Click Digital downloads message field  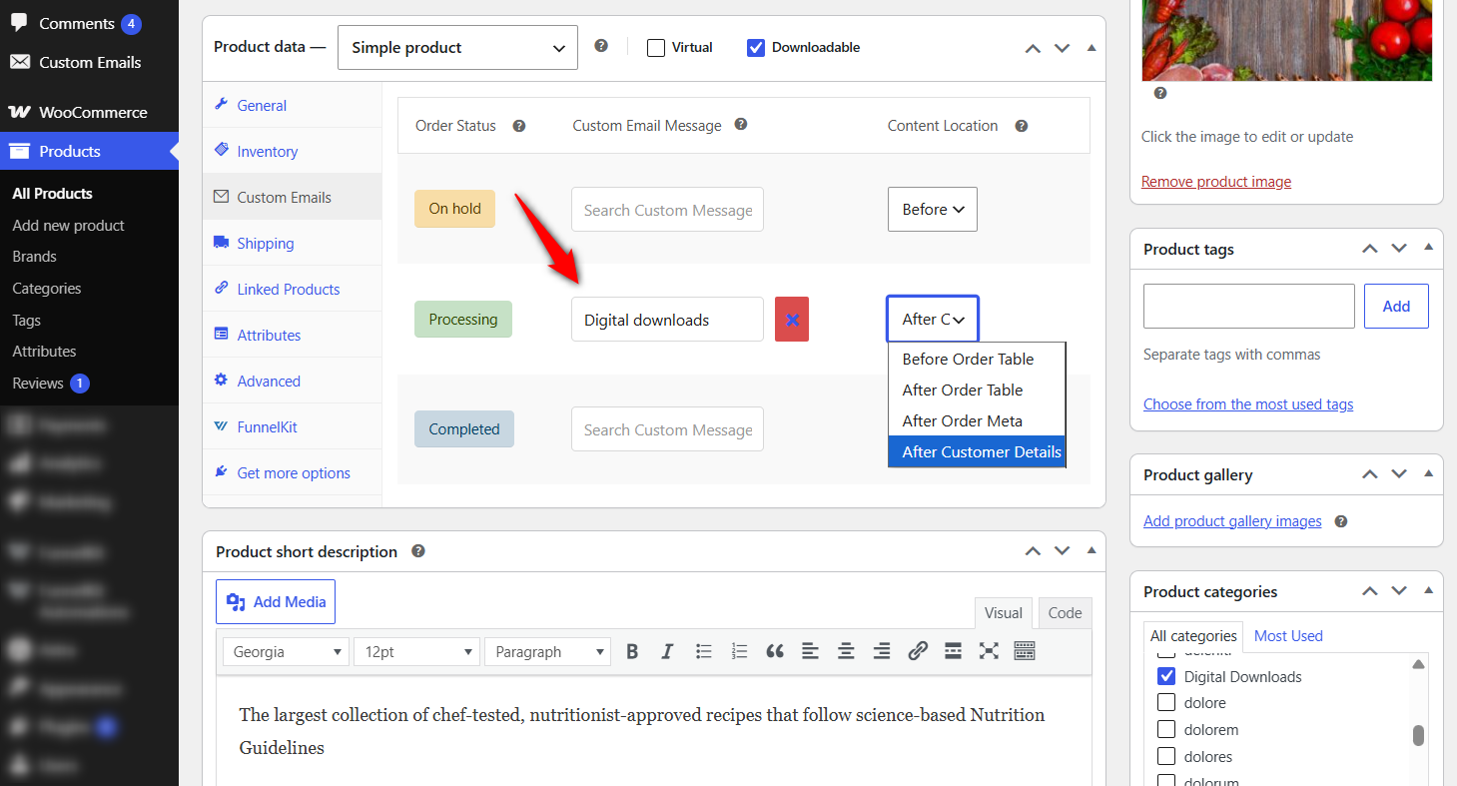point(667,320)
